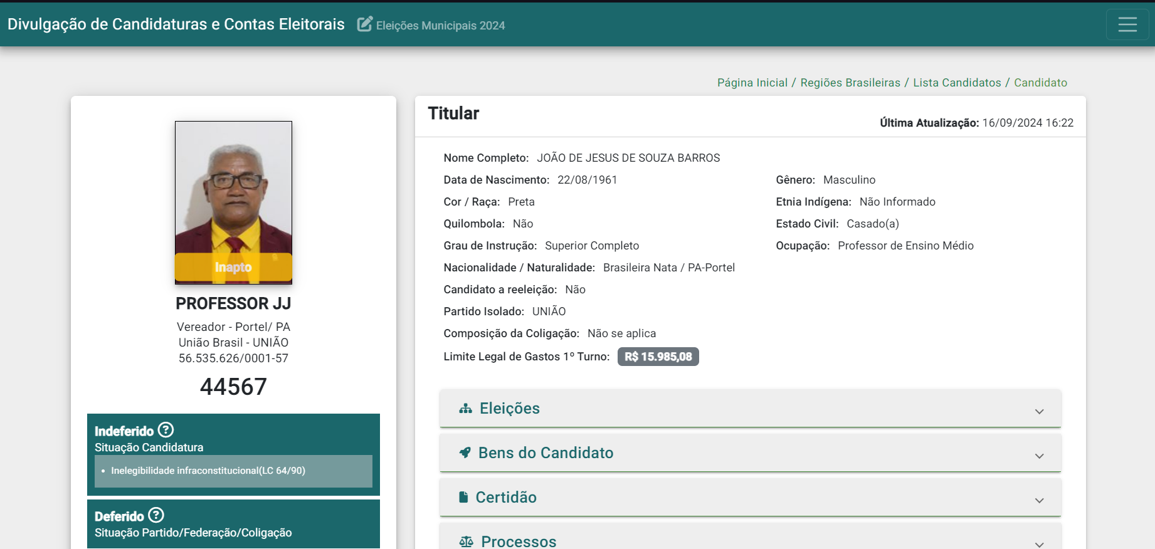Click Superior Completo education value
This screenshot has height=549, width=1155.
[x=592, y=246]
